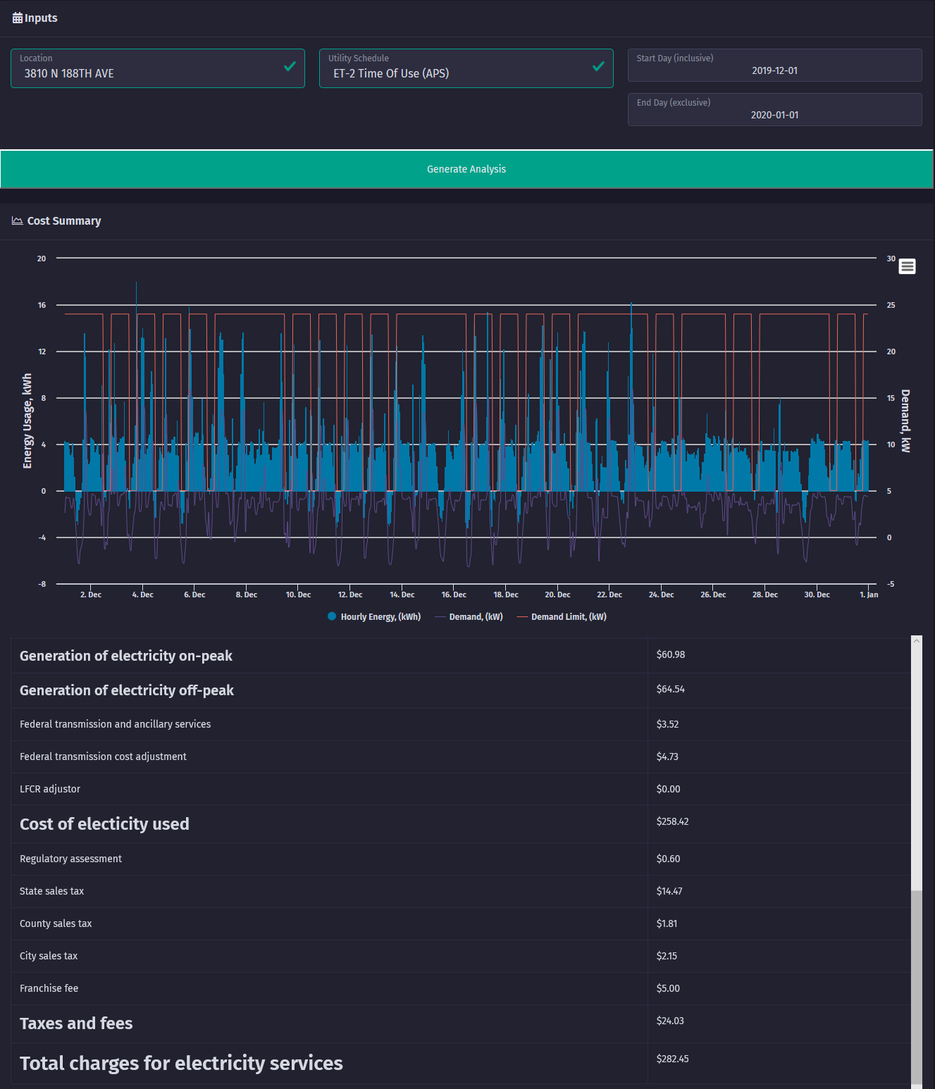Select Total charges for electricity services
The width and height of the screenshot is (935, 1089).
461,1063
